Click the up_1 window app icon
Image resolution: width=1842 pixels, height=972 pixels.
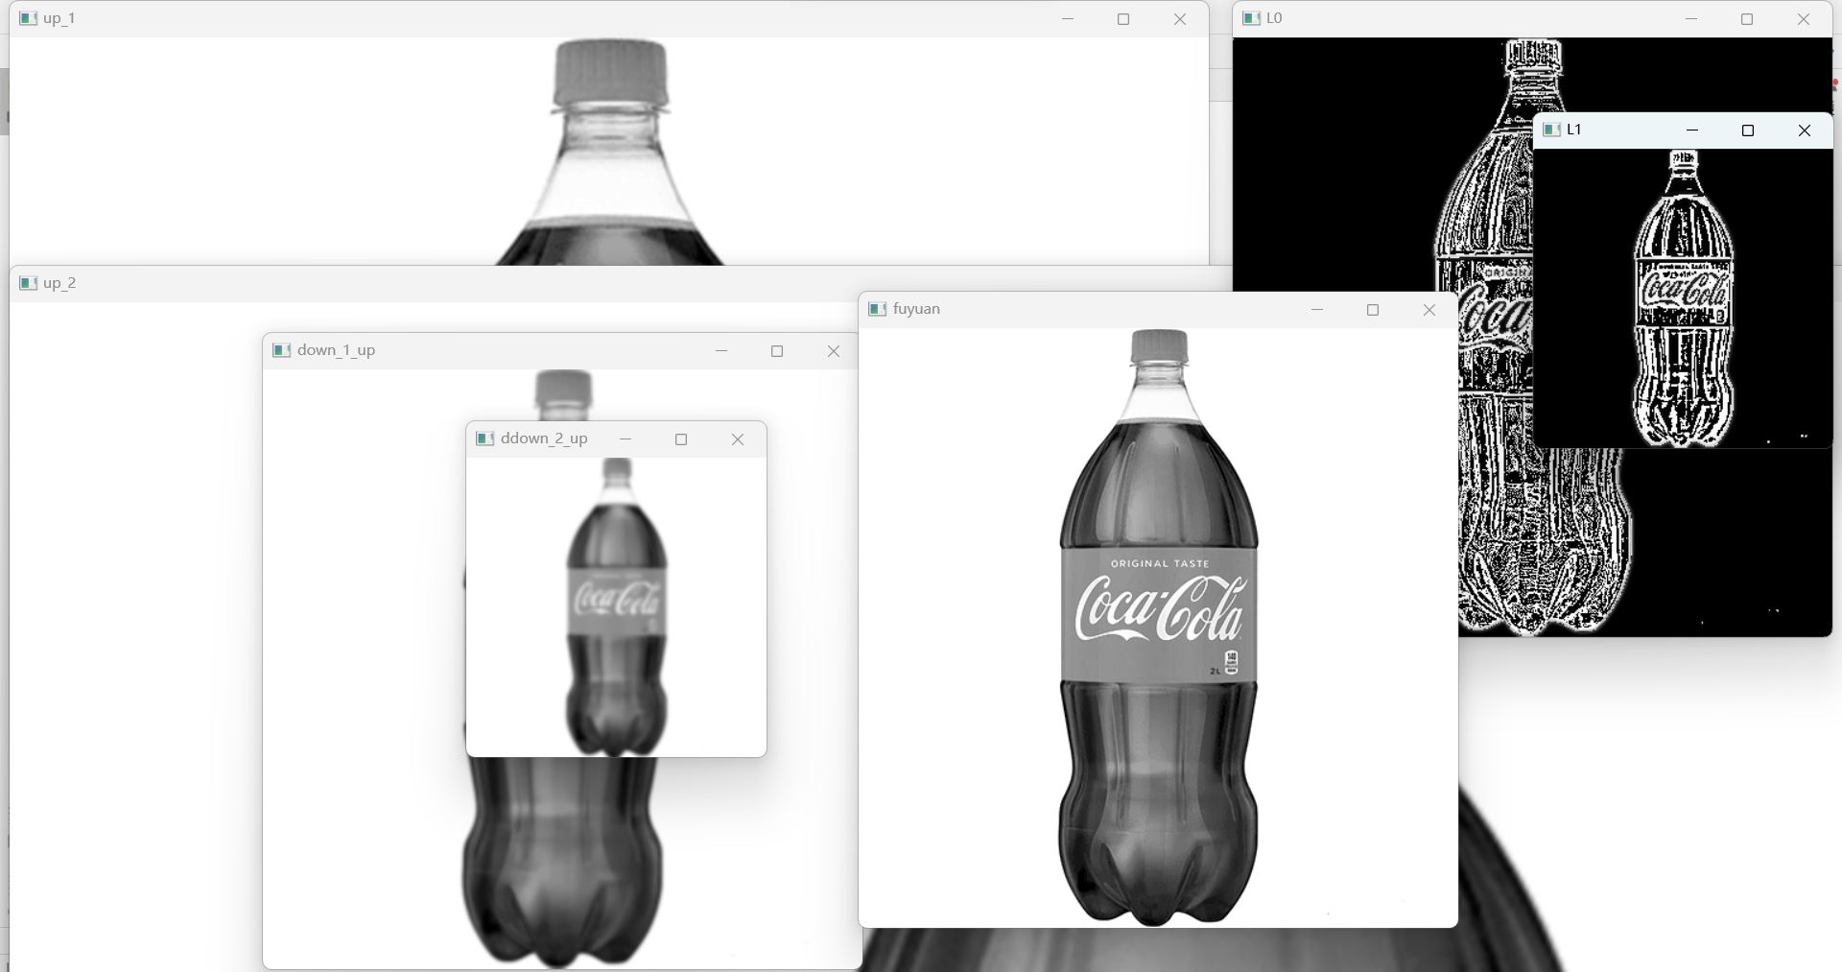29,18
